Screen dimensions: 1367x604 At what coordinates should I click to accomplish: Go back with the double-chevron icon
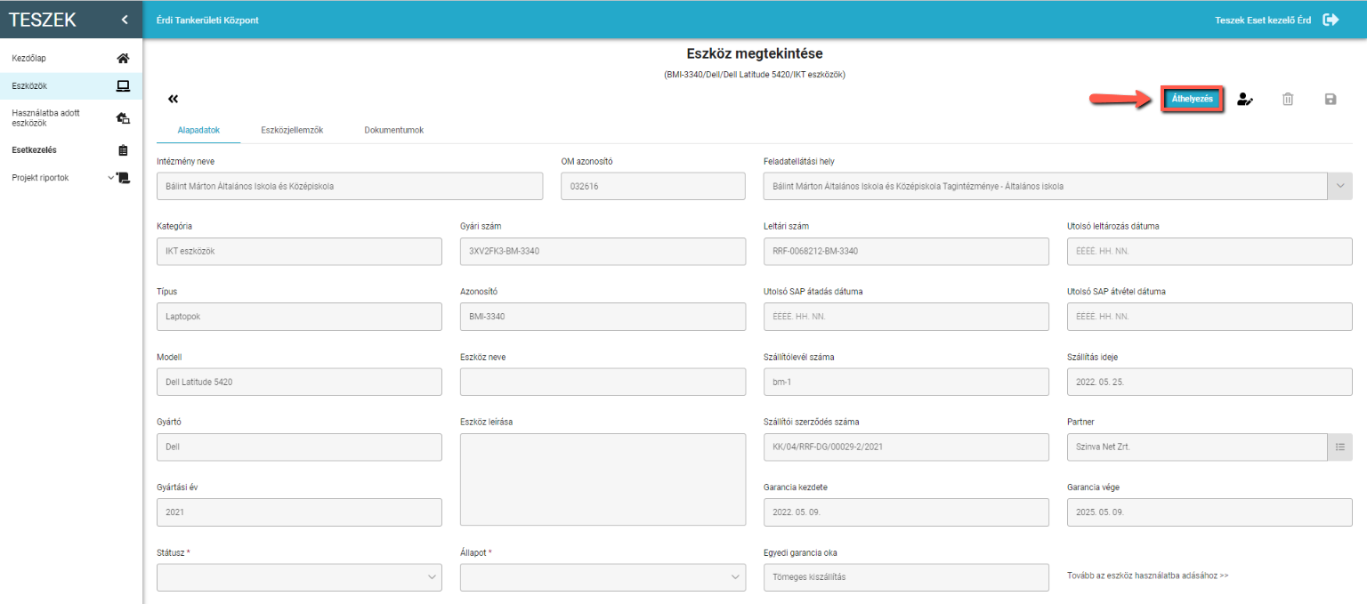point(173,99)
